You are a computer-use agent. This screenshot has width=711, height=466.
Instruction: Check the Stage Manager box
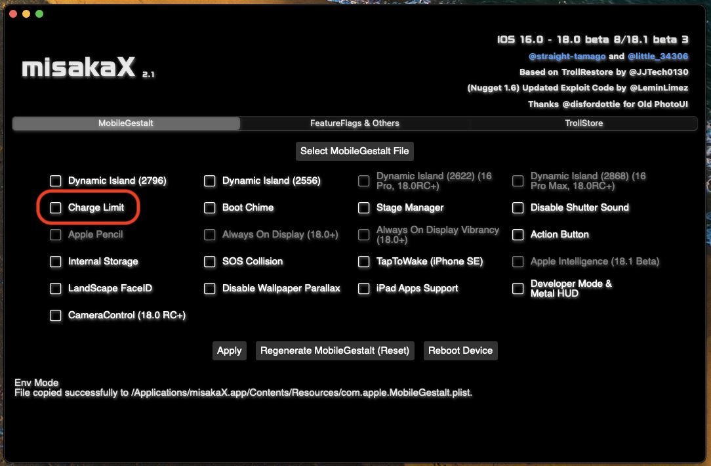[363, 207]
